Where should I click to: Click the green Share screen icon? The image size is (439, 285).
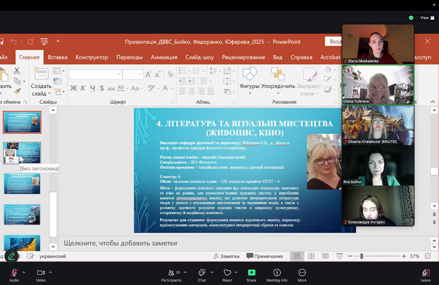click(x=252, y=273)
